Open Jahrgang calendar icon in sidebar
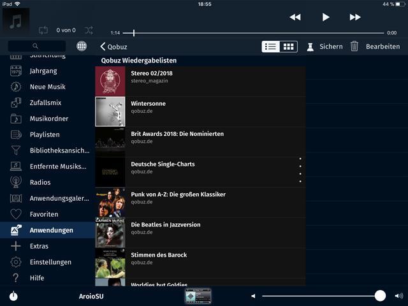408x306 pixels. pyautogui.click(x=16, y=71)
